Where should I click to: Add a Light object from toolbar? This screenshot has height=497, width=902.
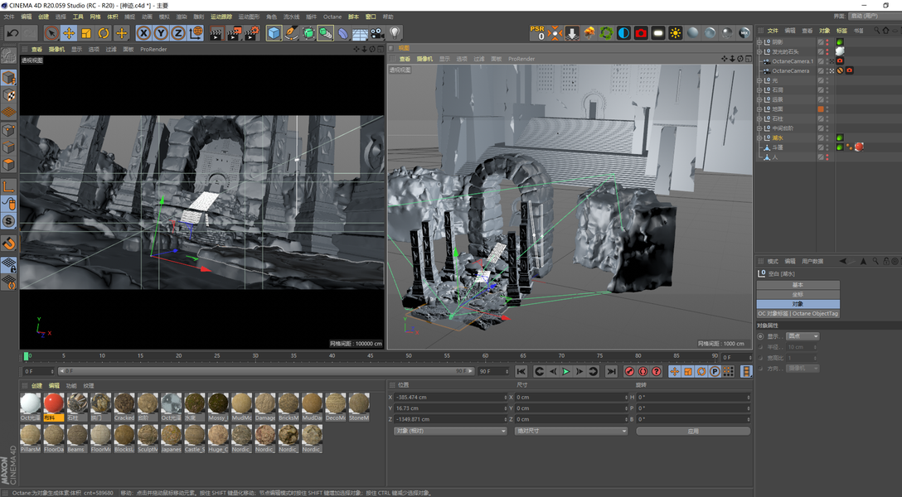[395, 33]
